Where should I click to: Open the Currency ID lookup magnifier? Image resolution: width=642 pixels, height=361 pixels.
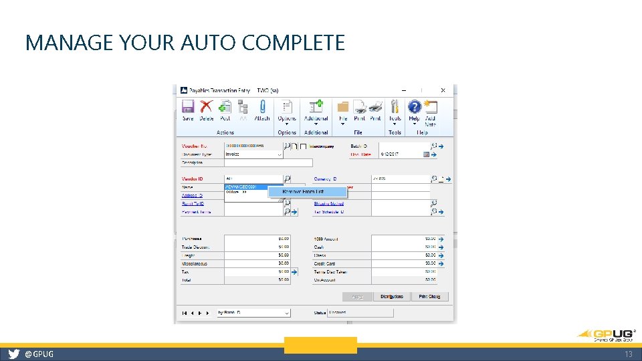coord(433,179)
